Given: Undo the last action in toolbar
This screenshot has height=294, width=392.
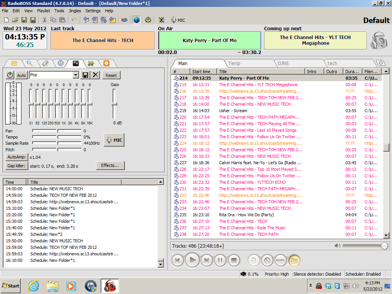Looking at the screenshot, I should point(74,20).
